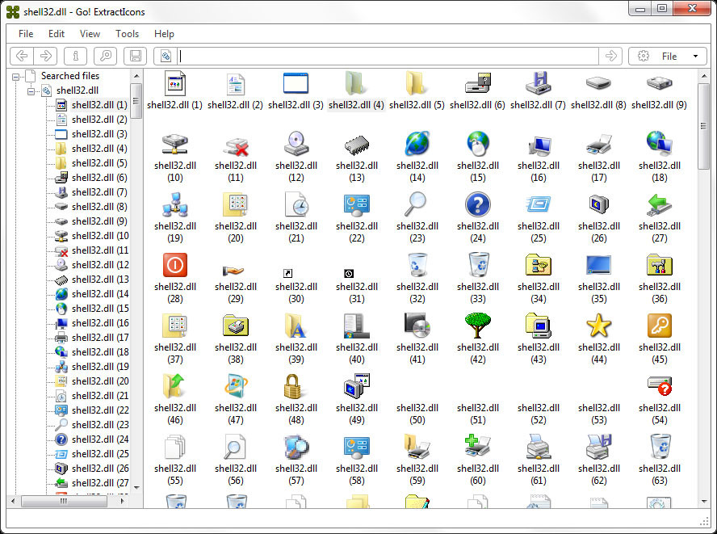Screen dimensions: 717x534
Task: Click the magnifier search toolbar button
Action: [x=106, y=56]
